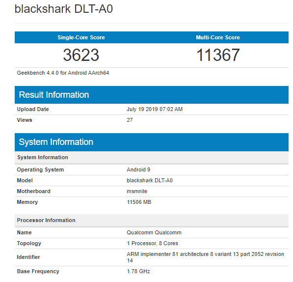Select the ARM implementer identifier text
This screenshot has height=282, width=293.
[205, 257]
